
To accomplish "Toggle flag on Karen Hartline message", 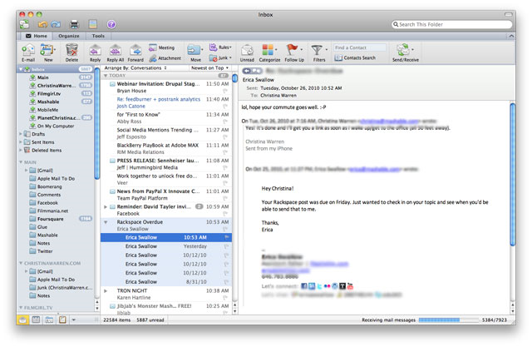I will [225, 298].
